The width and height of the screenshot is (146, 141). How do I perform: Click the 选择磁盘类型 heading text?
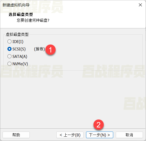pyautogui.click(x=21, y=14)
